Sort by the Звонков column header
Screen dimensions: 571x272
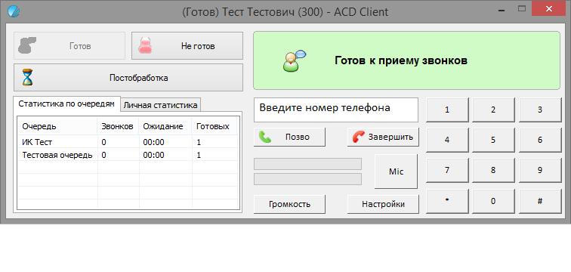point(118,126)
